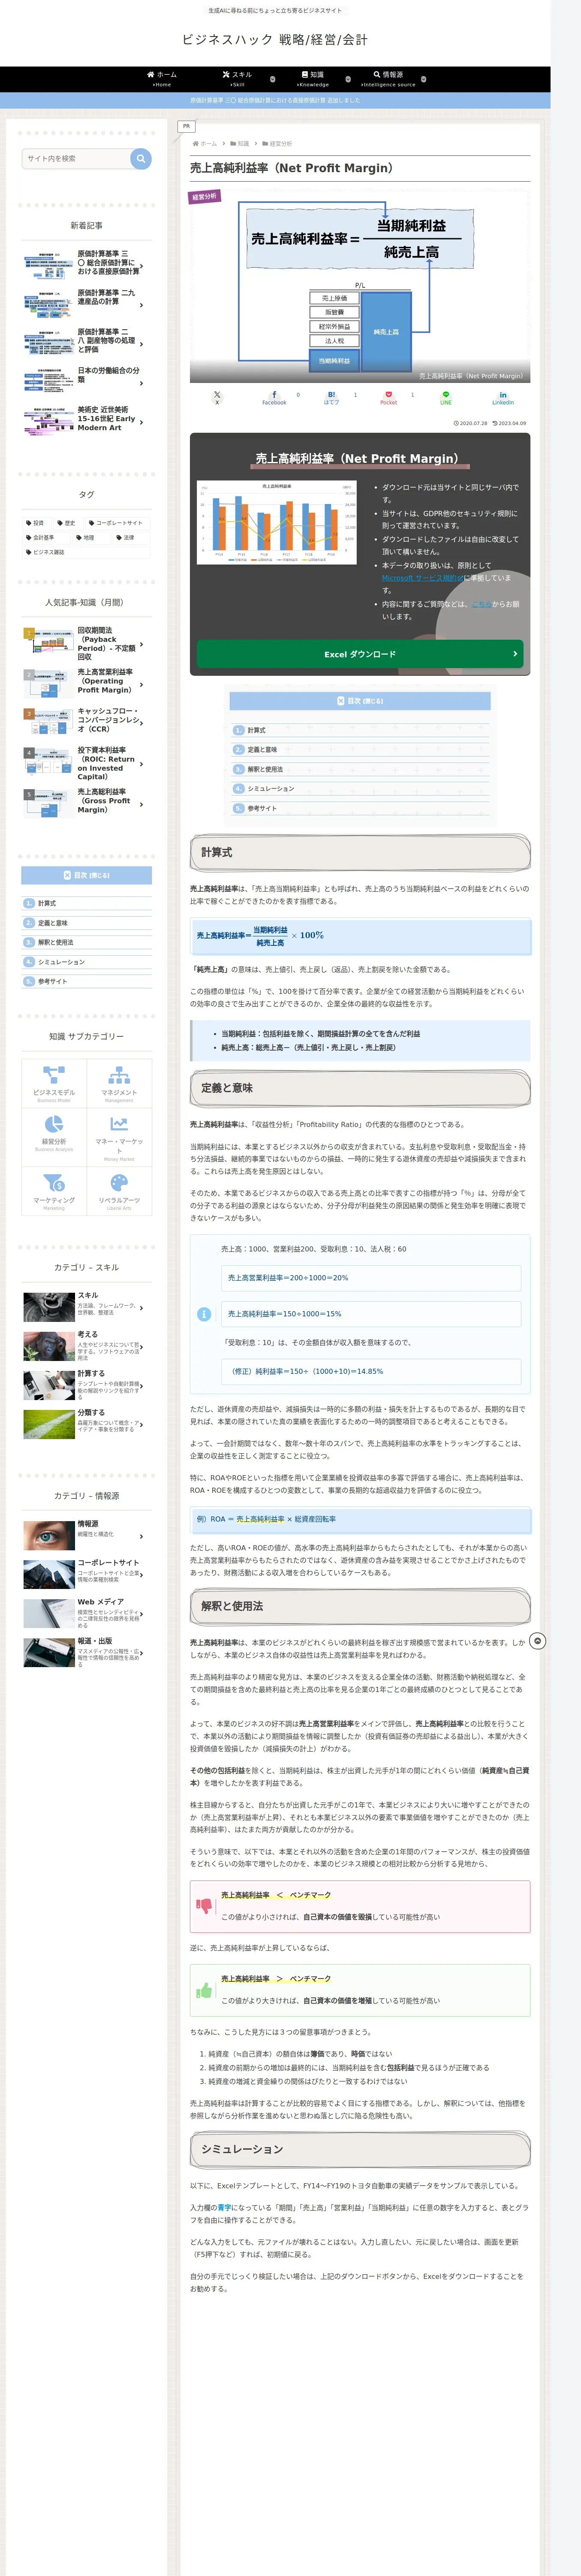Click the Excel ダウンロード button
The image size is (581, 2576).
pyautogui.click(x=359, y=654)
